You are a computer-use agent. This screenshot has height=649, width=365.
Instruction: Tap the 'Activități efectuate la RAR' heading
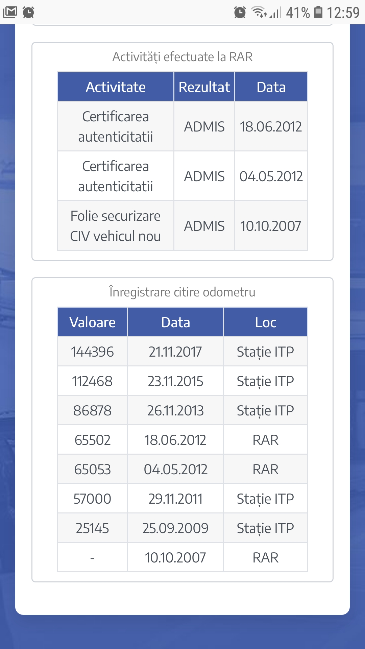point(182,57)
